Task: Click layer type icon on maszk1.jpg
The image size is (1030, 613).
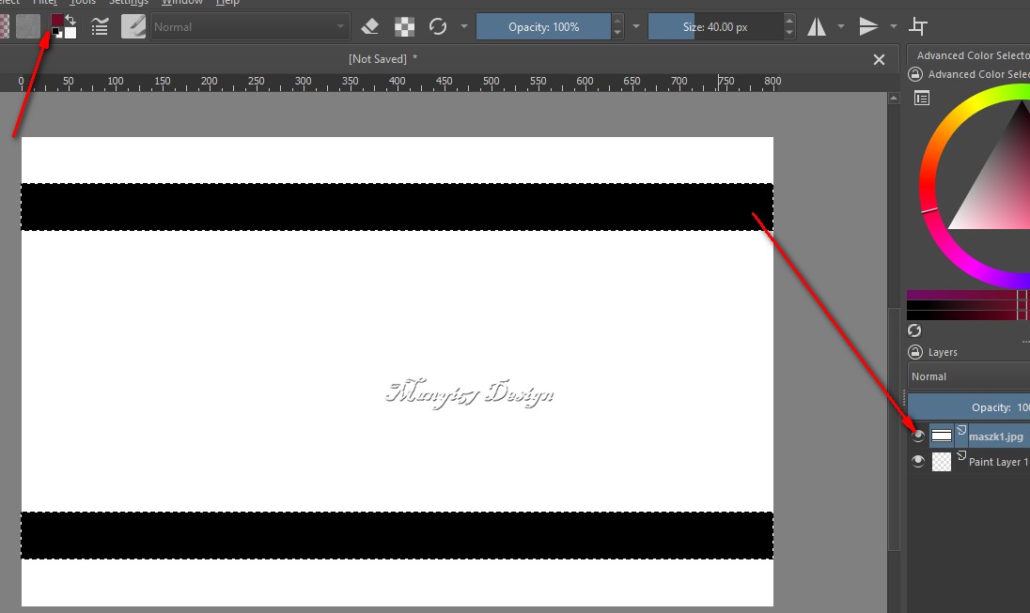Action: (x=961, y=431)
